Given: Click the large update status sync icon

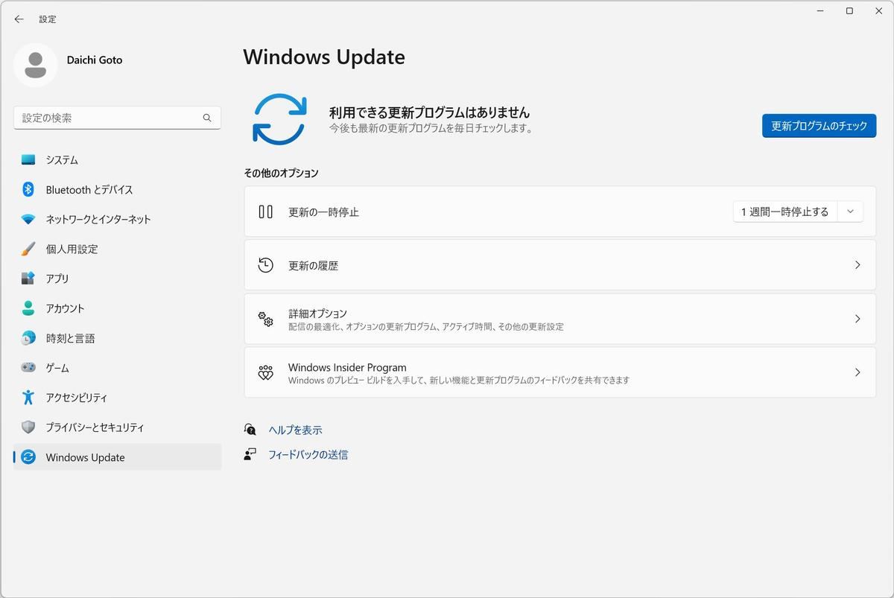Looking at the screenshot, I should pyautogui.click(x=279, y=119).
